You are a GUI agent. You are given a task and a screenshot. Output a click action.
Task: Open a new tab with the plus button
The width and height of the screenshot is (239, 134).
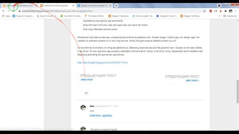116,6
